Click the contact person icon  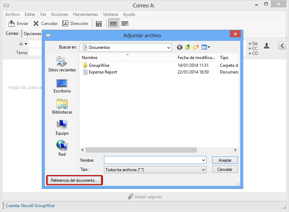266,46
